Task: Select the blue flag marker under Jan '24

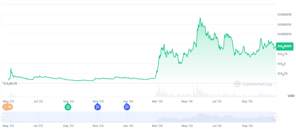Action: [127, 107]
